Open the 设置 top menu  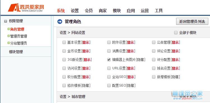pos(75,11)
